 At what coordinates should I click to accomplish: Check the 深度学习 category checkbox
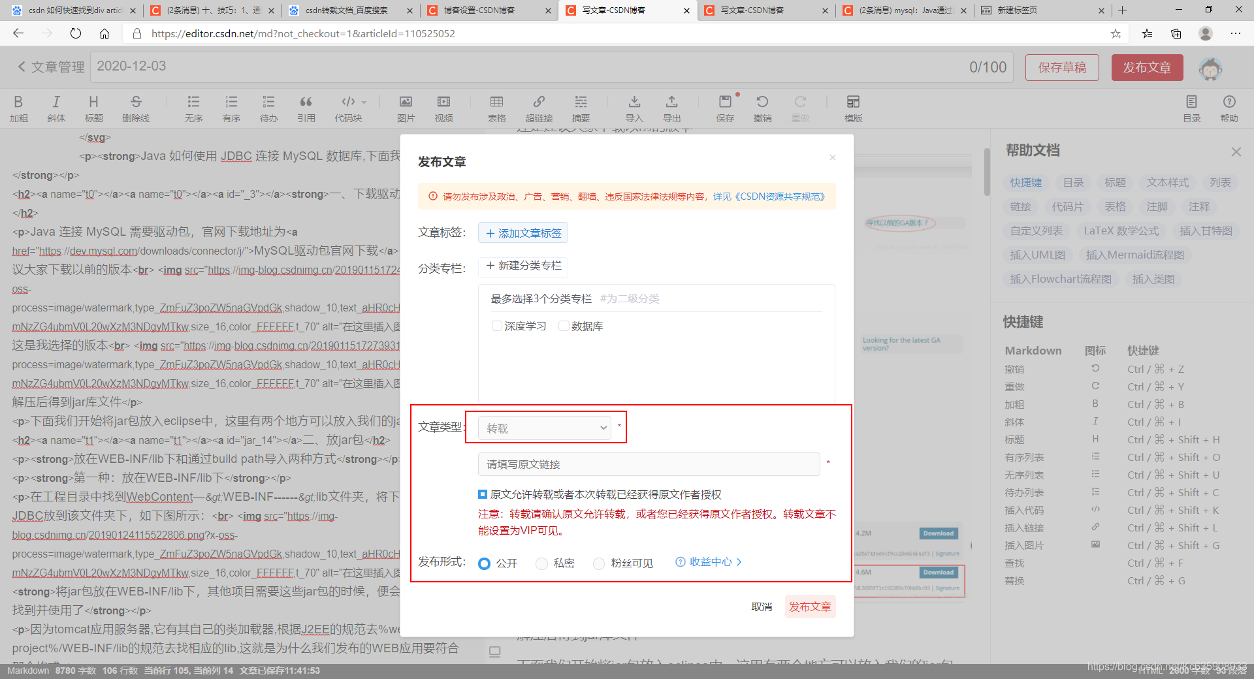click(496, 326)
